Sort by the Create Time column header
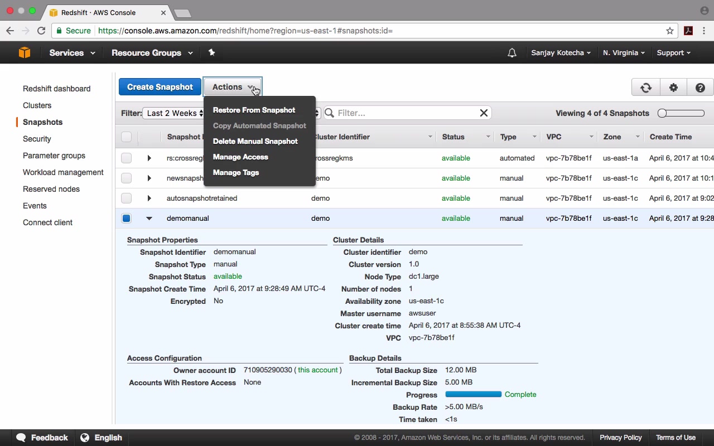The image size is (714, 446). coord(670,137)
